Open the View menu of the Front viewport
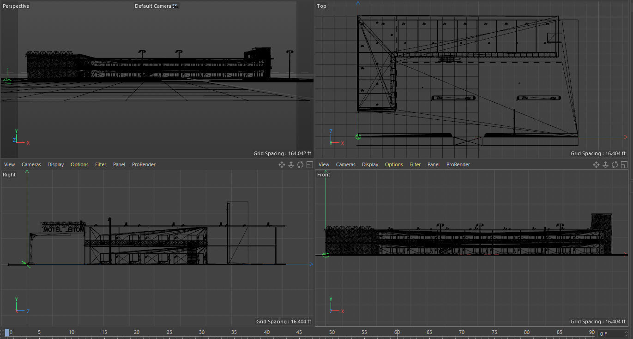 [324, 164]
